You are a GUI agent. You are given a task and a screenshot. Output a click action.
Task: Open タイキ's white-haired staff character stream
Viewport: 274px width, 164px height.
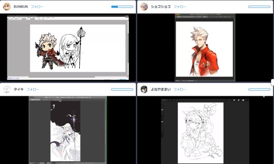tap(68, 130)
